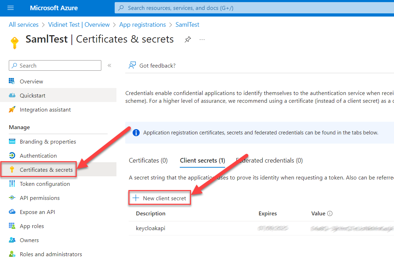Navigate to App registrations breadcrumb
The image size is (394, 259).
click(142, 25)
